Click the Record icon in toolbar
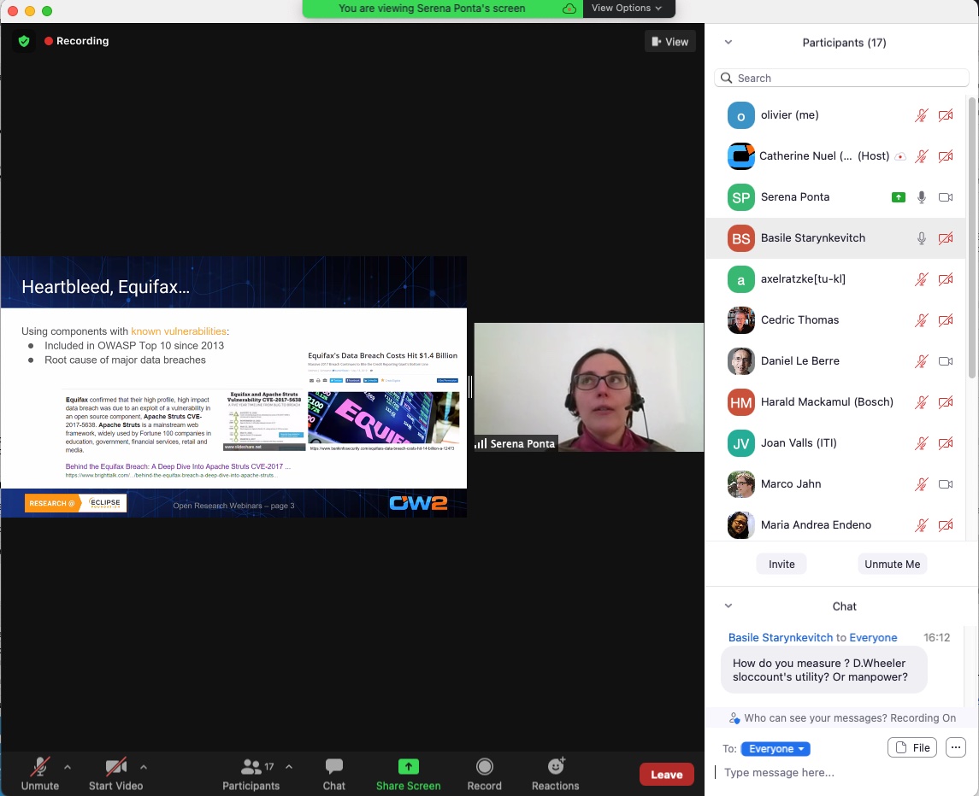Screen dimensions: 979x796 coord(485,766)
